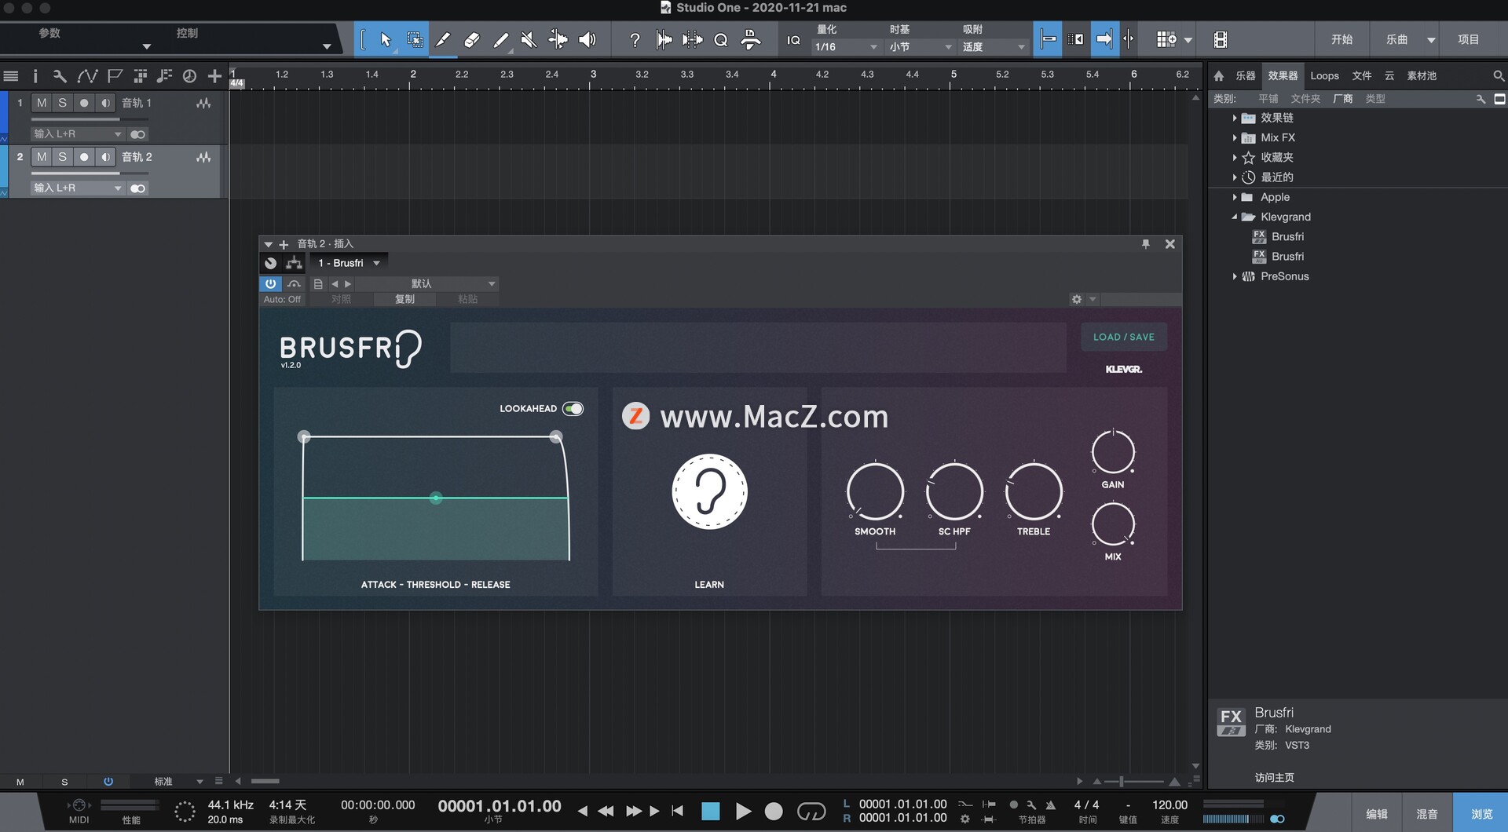The width and height of the screenshot is (1508, 832).
Task: Collapse the Klevgrand folder
Action: 1235,217
